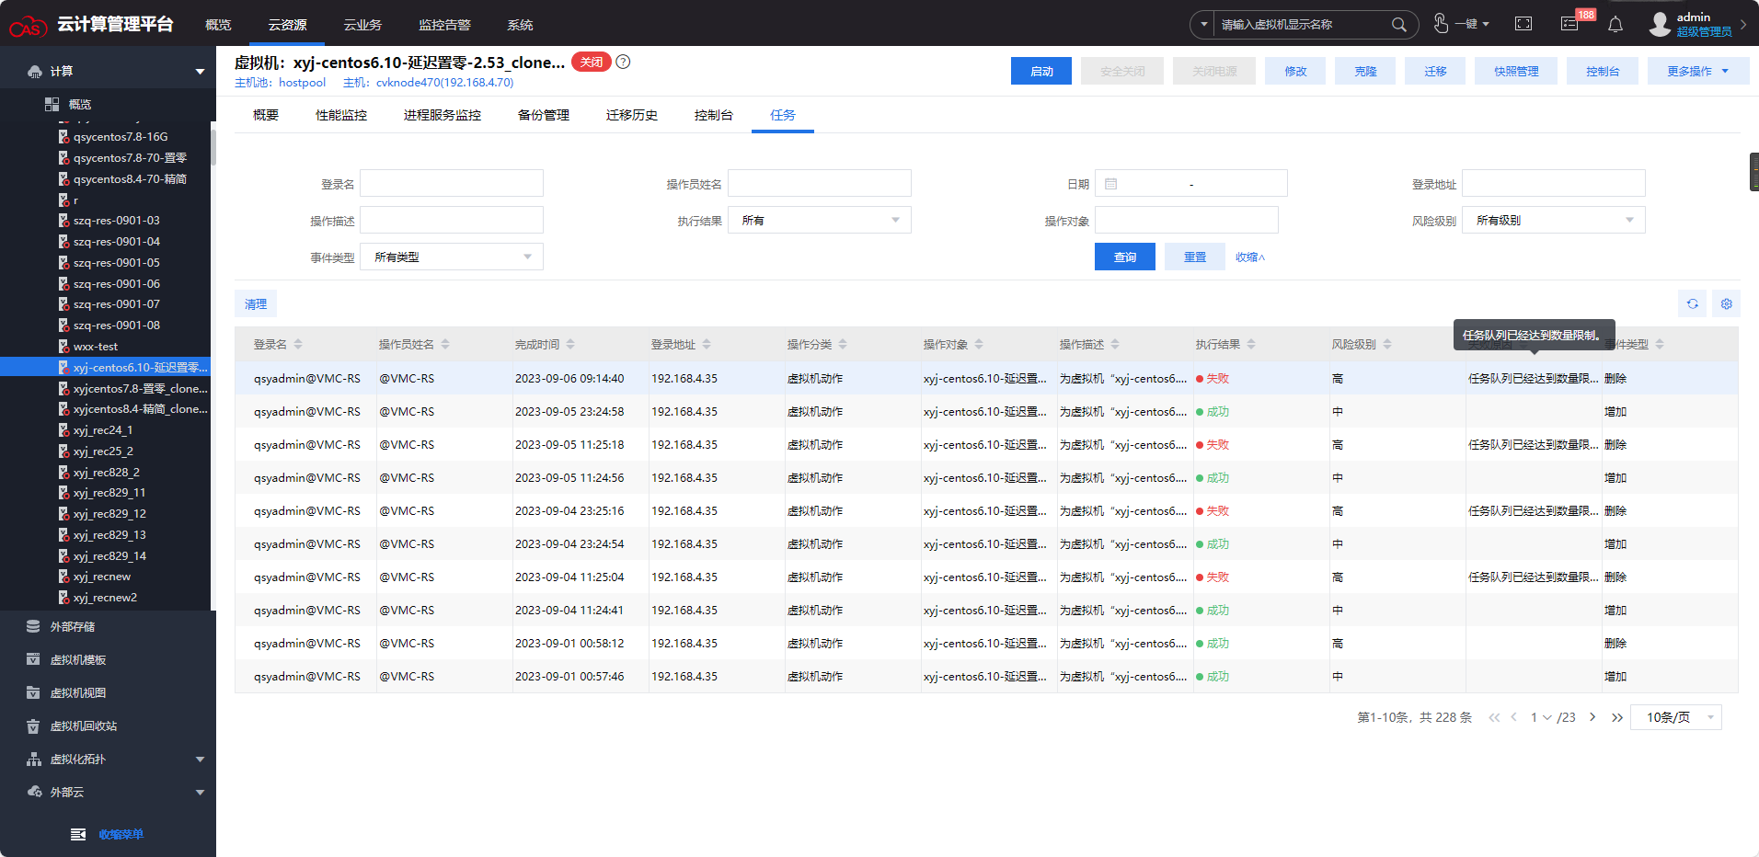1759x857 pixels.
Task: Open the 执行结果 dropdown
Action: (819, 221)
